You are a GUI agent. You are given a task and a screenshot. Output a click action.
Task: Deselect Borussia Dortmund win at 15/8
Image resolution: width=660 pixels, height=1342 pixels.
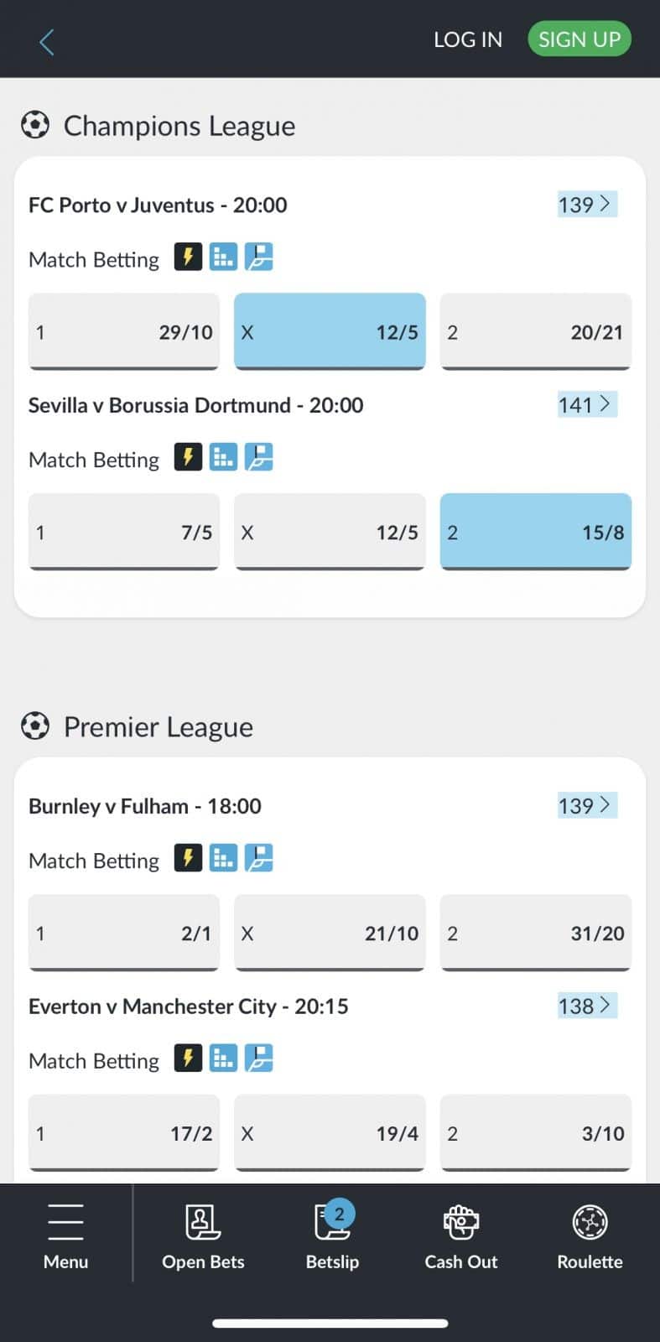pyautogui.click(x=535, y=532)
